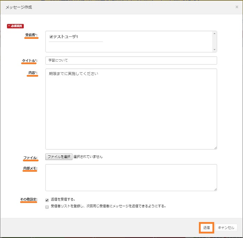
Task: Click the 必須項目 red badge
Action: [x=16, y=26]
